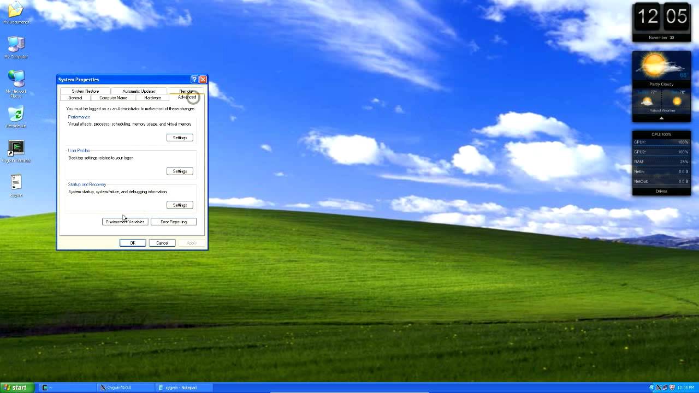This screenshot has height=393, width=699.
Task: Open User Profiles Settings
Action: [x=180, y=171]
